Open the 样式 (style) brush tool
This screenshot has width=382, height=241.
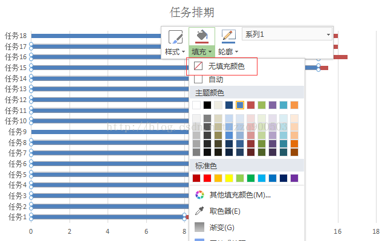click(176, 37)
